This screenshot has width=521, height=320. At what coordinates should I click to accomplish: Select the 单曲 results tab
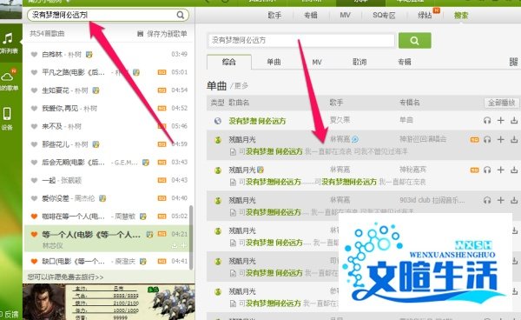274,62
